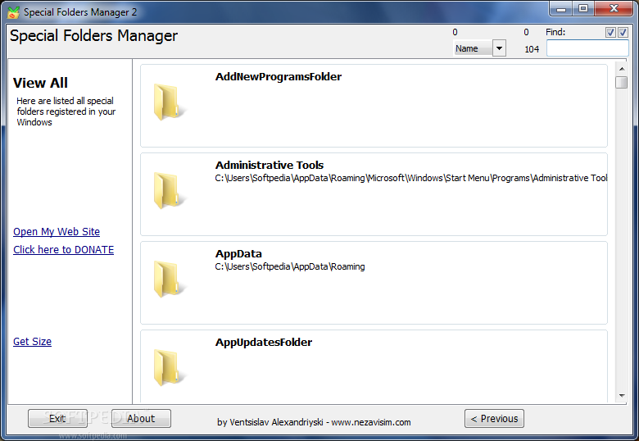Click the Administrative Tools folder path text
Screen dimensions: 639x441
tap(411, 178)
